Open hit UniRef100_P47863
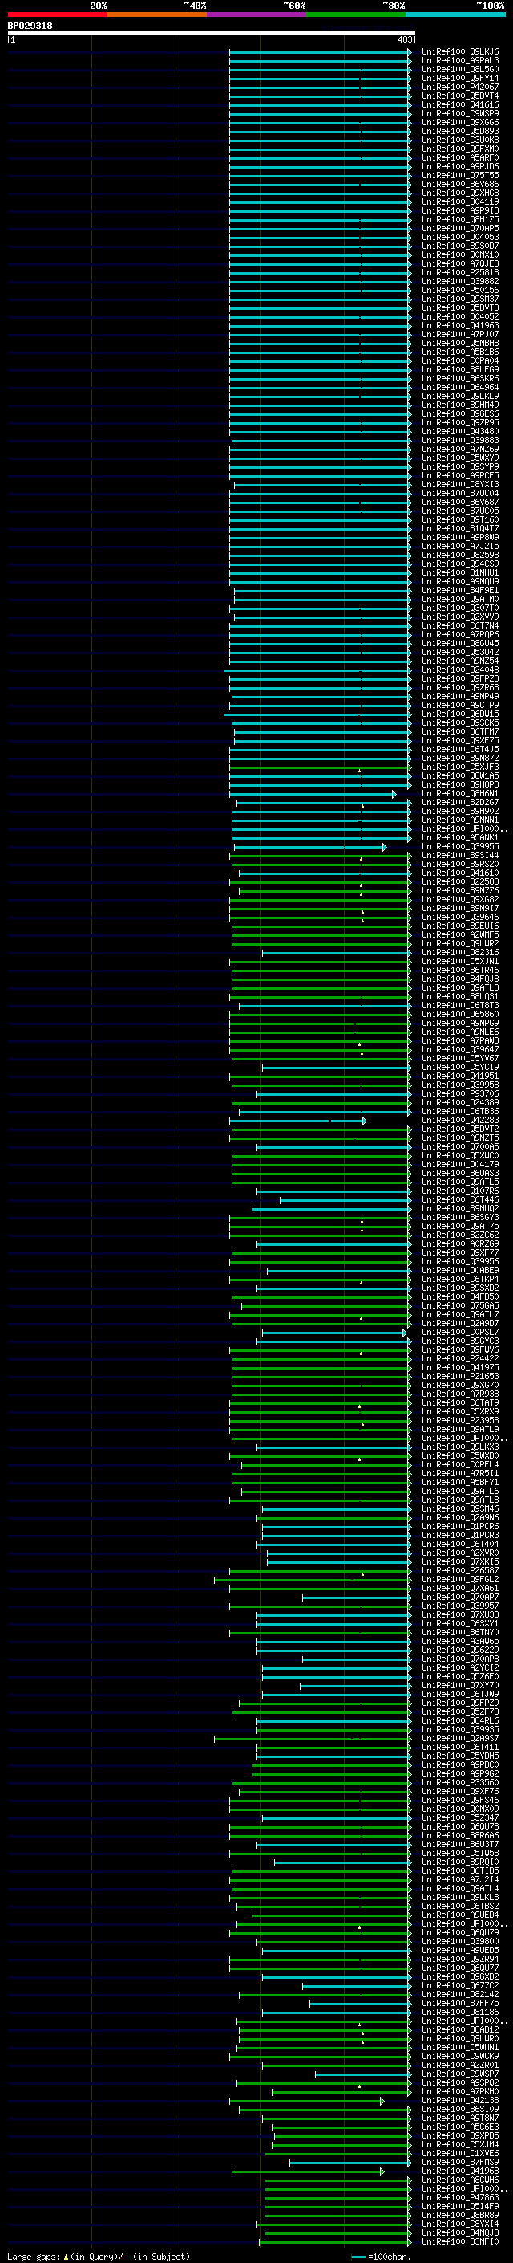 click(x=459, y=2198)
